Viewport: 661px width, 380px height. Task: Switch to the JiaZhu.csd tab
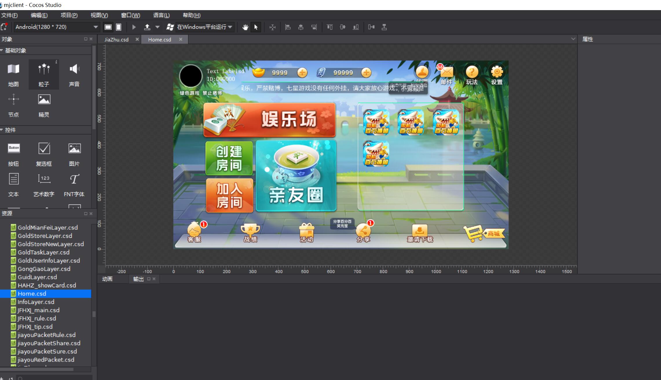pyautogui.click(x=116, y=39)
